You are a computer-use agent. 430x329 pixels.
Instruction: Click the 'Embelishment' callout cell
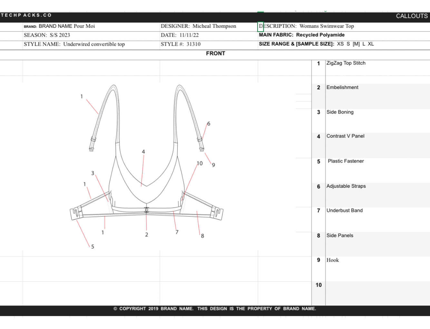377,96
